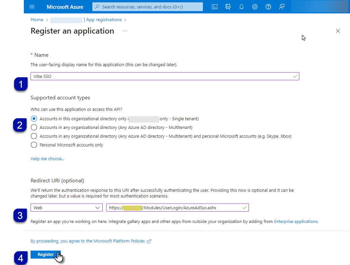The image size is (350, 265).
Task: Open the Feedback icon in top bar
Action: point(282,7)
